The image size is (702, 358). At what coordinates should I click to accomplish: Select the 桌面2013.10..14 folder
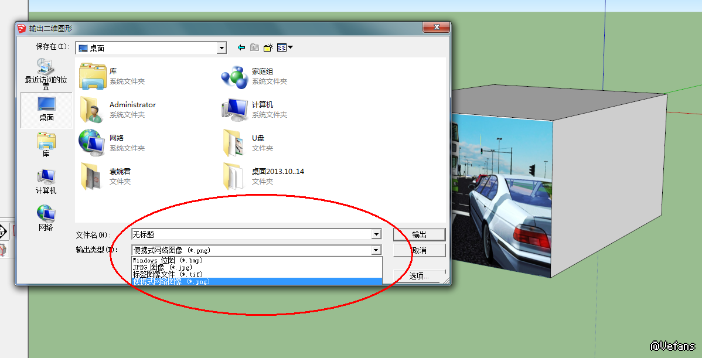[x=263, y=176]
